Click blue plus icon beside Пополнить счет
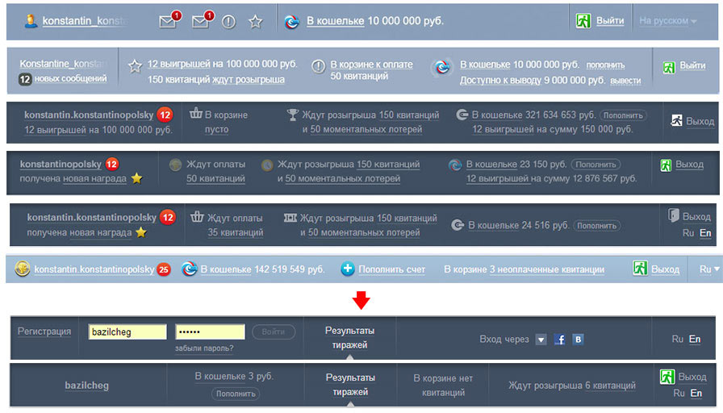Viewport: 723px width, 413px height. pyautogui.click(x=348, y=269)
